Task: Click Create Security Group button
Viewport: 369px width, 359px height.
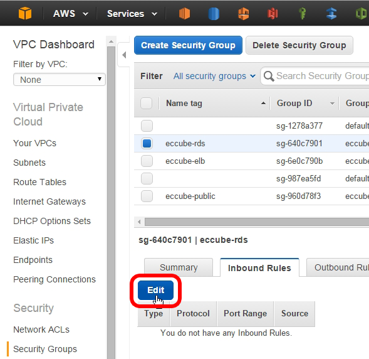Action: tap(188, 45)
